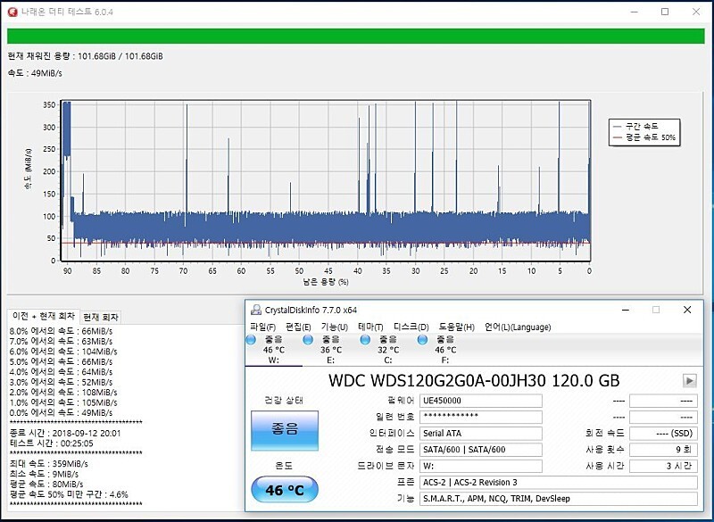This screenshot has width=714, height=522.
Task: Close the CrystalDiskInfo window
Action: 687,310
